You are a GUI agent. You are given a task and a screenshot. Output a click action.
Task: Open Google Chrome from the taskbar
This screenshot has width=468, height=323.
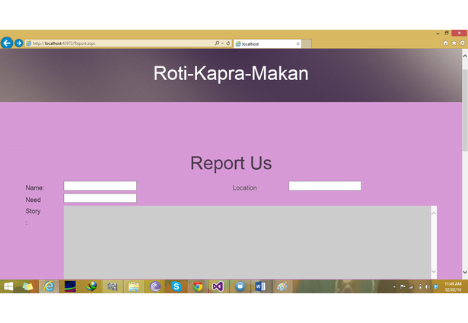click(x=197, y=286)
